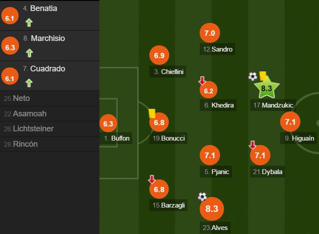Click Barzagli's red substituted-off arrow
The width and height of the screenshot is (319, 234).
[x=152, y=180]
